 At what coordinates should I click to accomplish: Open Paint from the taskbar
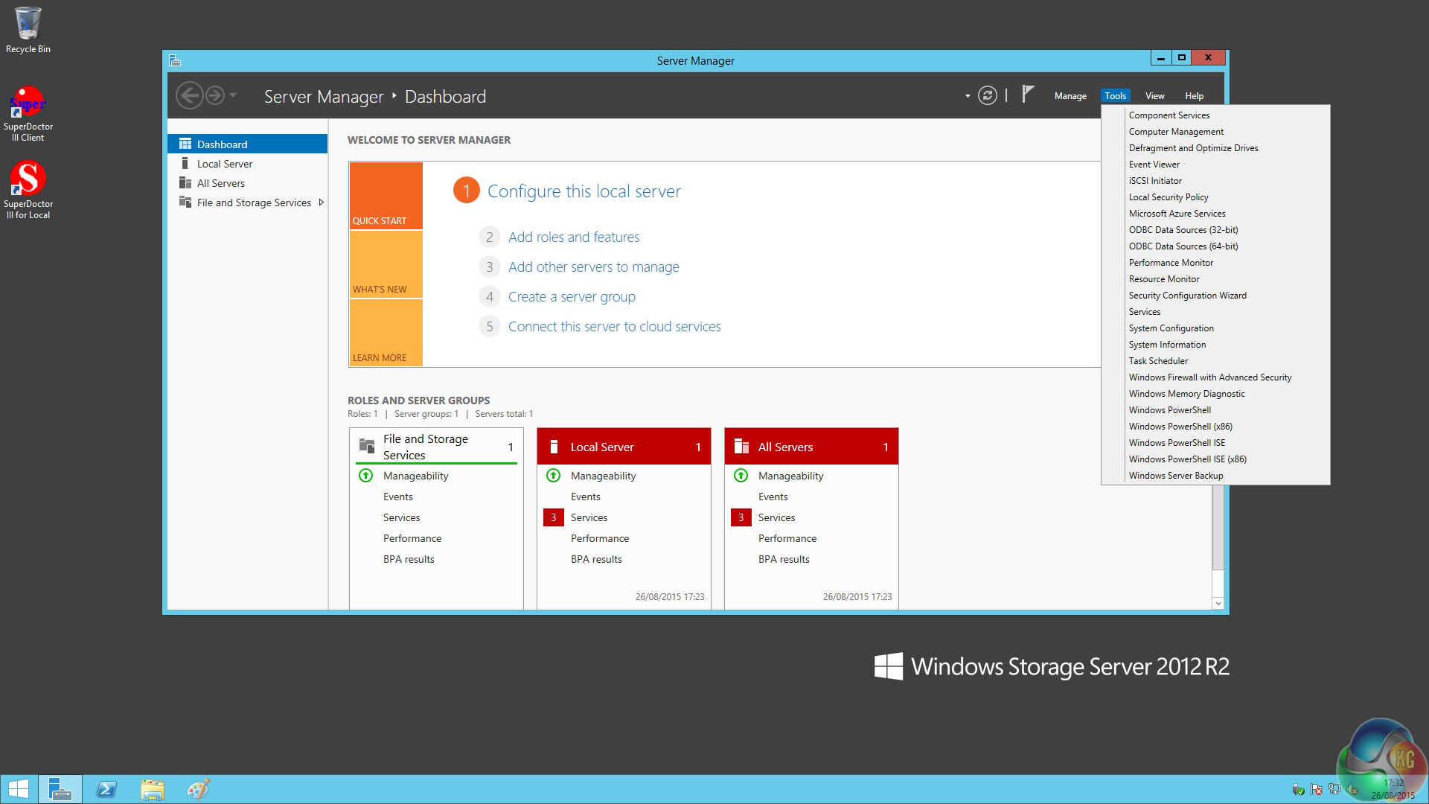click(x=198, y=789)
